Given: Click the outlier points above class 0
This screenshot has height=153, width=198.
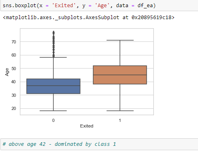Looking at the screenshot, I should [53, 44].
